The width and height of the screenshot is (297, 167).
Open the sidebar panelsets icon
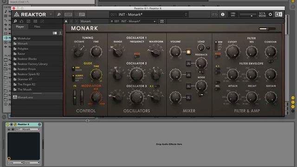pos(35,21)
